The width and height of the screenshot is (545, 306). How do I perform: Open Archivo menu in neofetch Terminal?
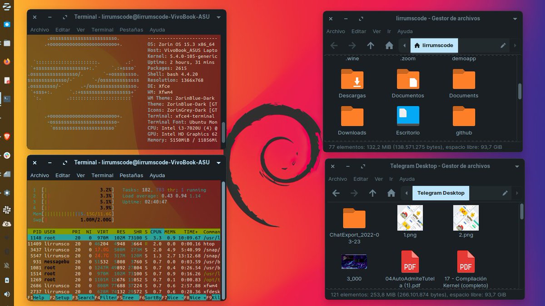click(40, 30)
